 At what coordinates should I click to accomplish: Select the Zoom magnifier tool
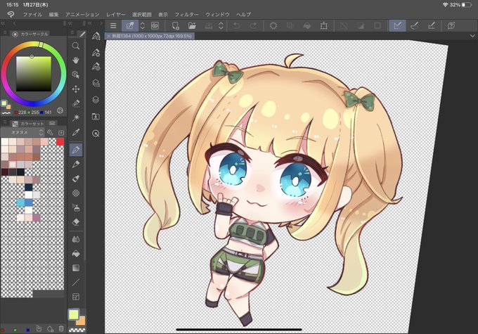(x=76, y=46)
